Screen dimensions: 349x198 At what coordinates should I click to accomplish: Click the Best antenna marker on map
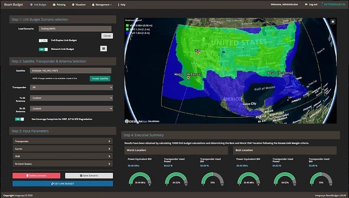point(281,76)
